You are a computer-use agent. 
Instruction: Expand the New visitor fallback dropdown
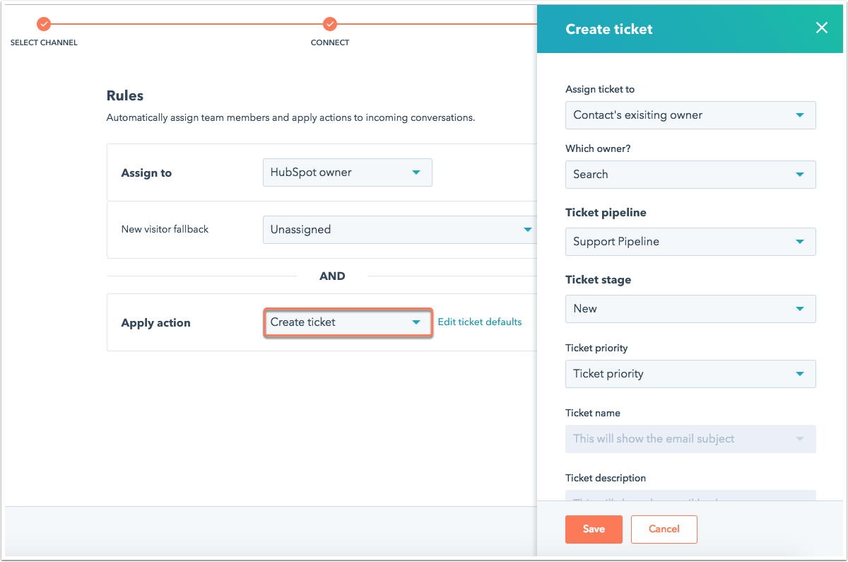click(400, 230)
